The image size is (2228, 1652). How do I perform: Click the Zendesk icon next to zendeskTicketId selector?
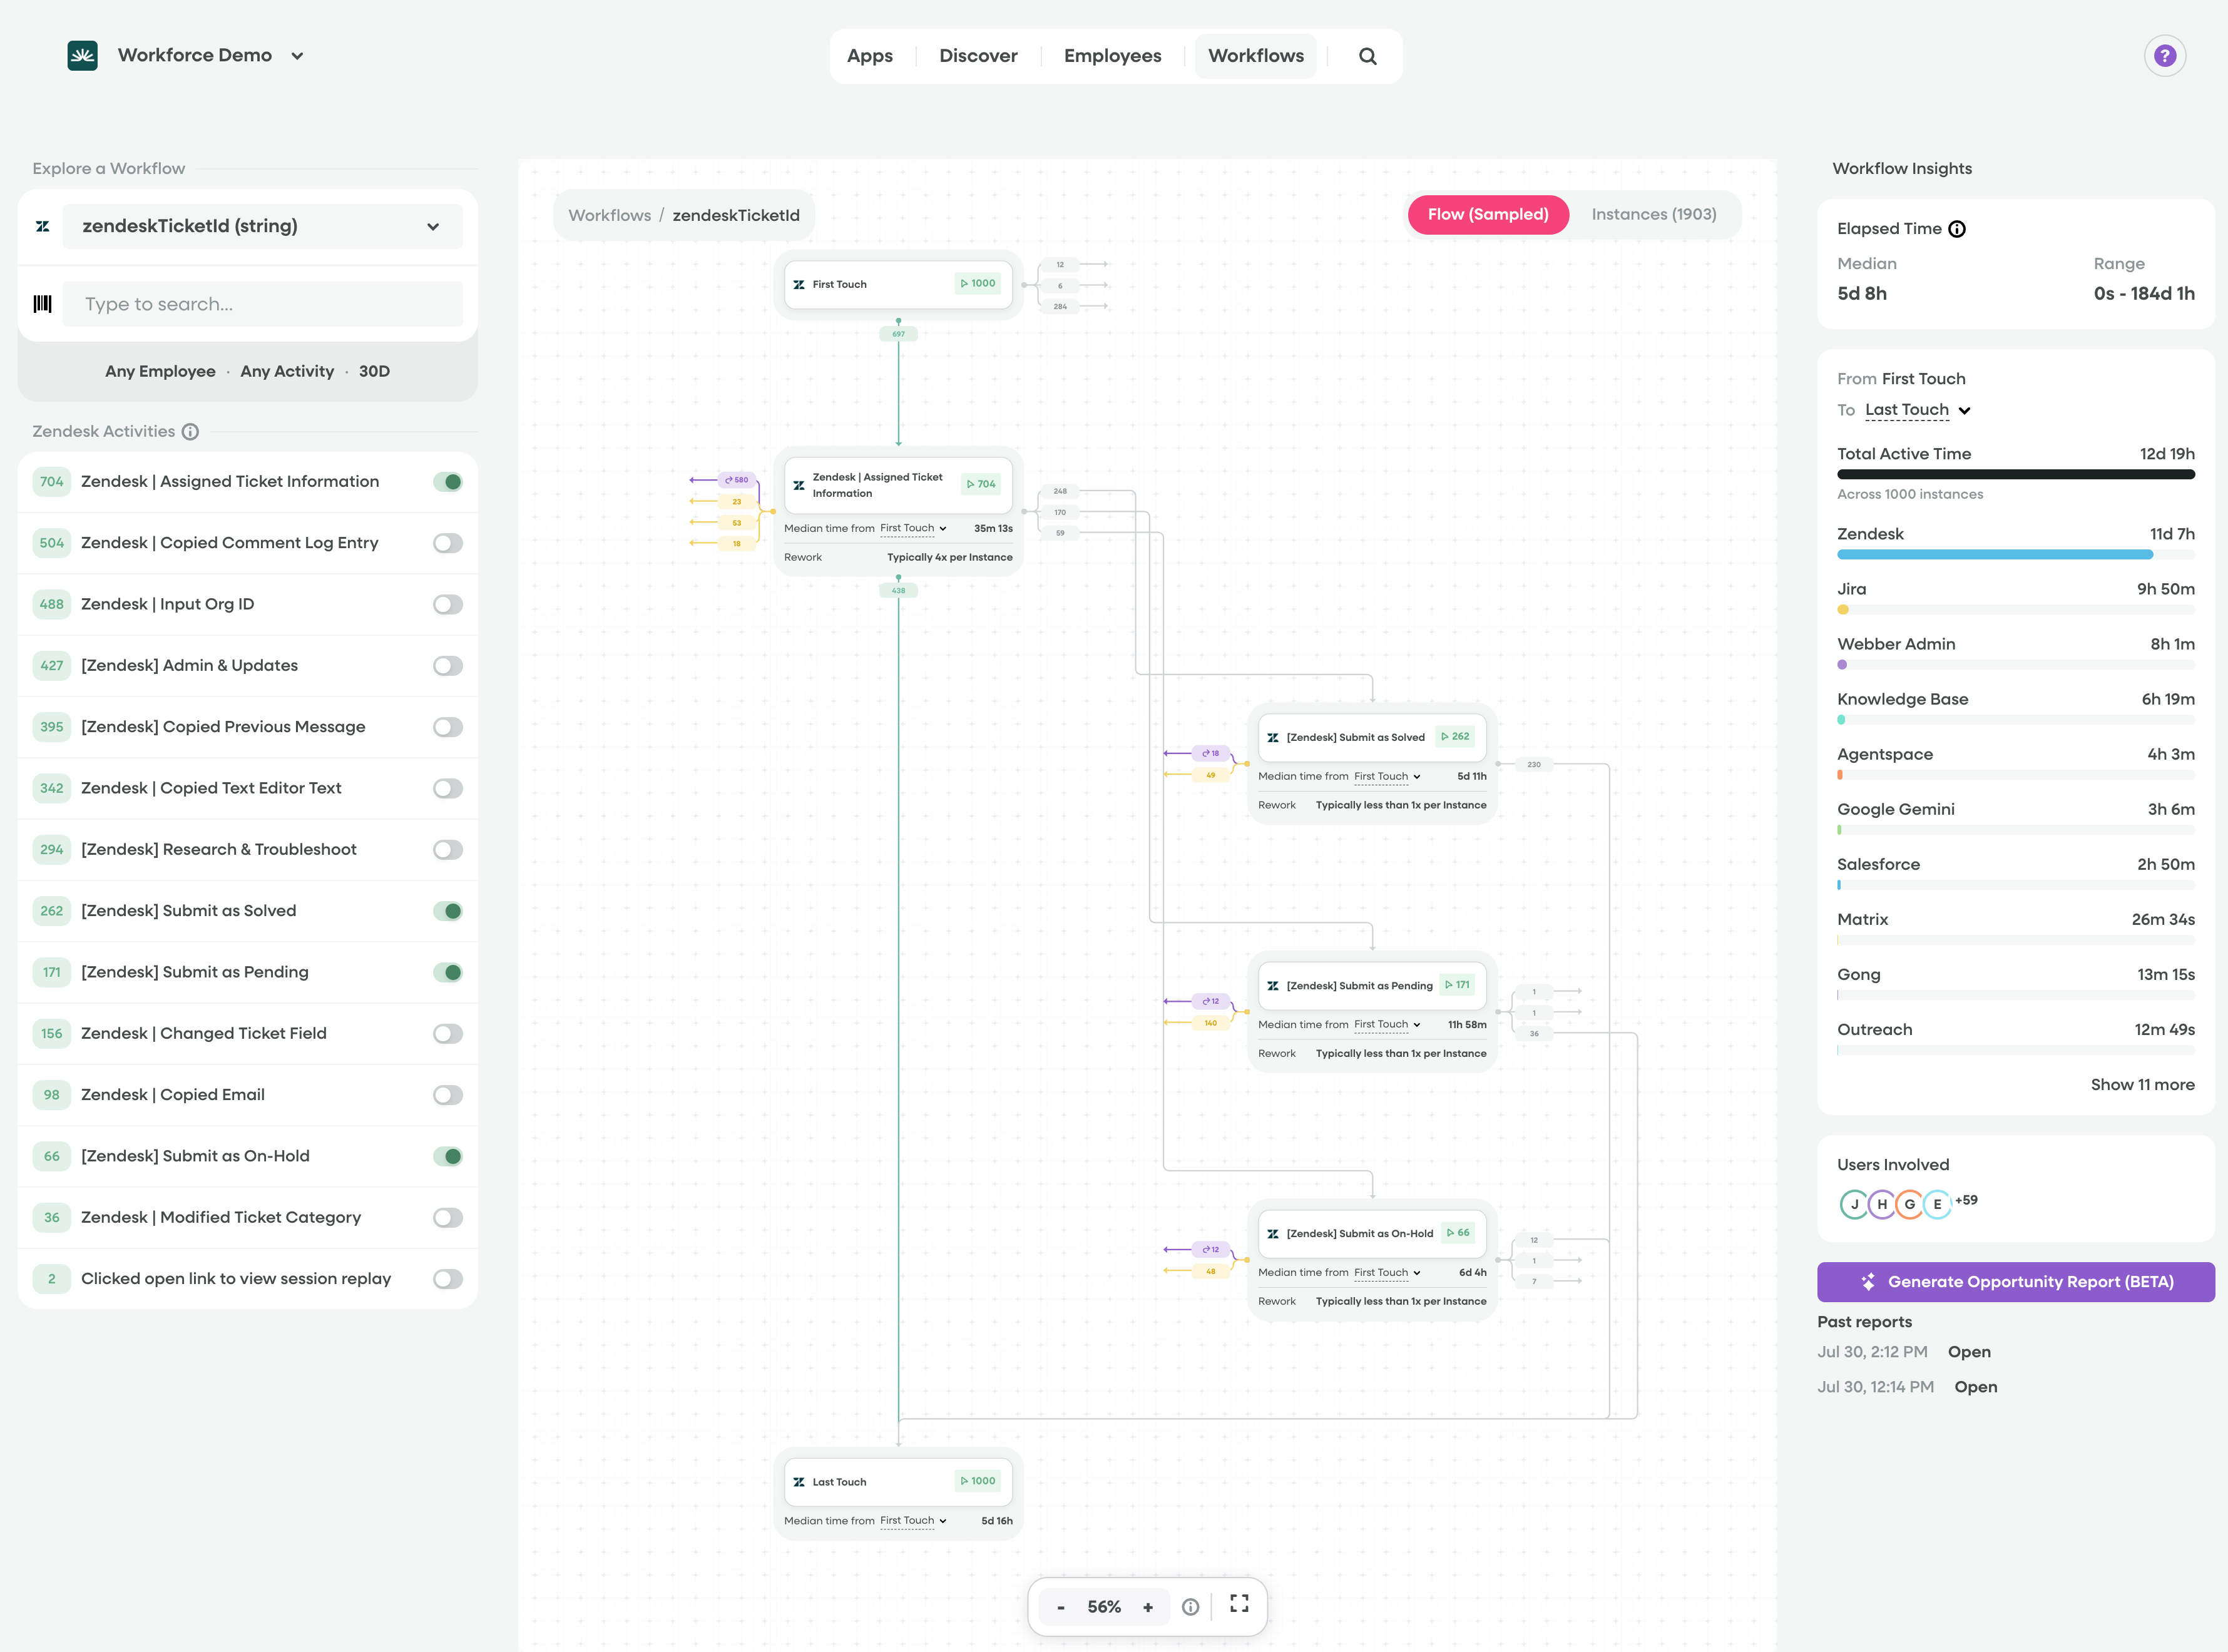42,226
